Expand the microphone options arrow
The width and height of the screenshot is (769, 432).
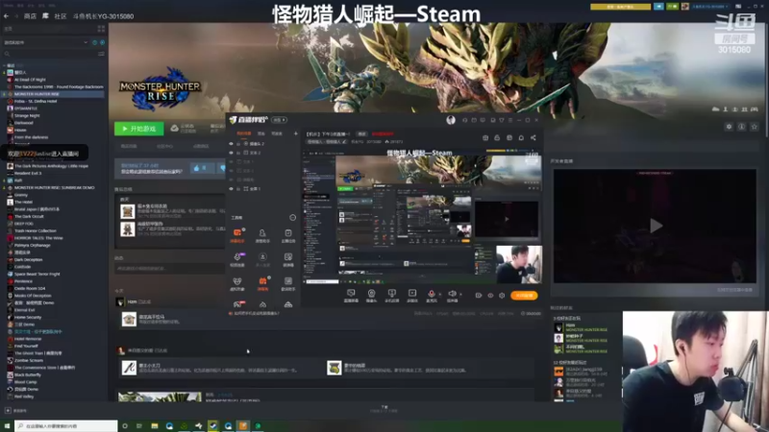(439, 295)
